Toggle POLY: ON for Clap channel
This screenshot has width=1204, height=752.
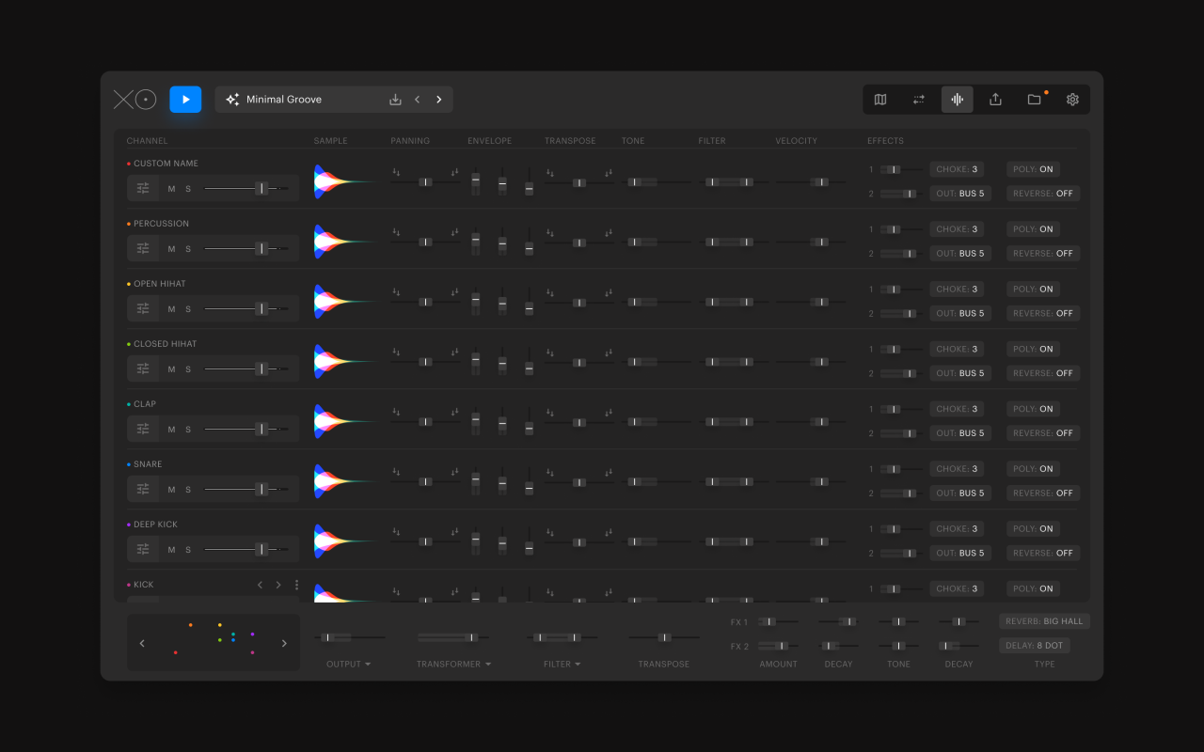pos(1033,409)
